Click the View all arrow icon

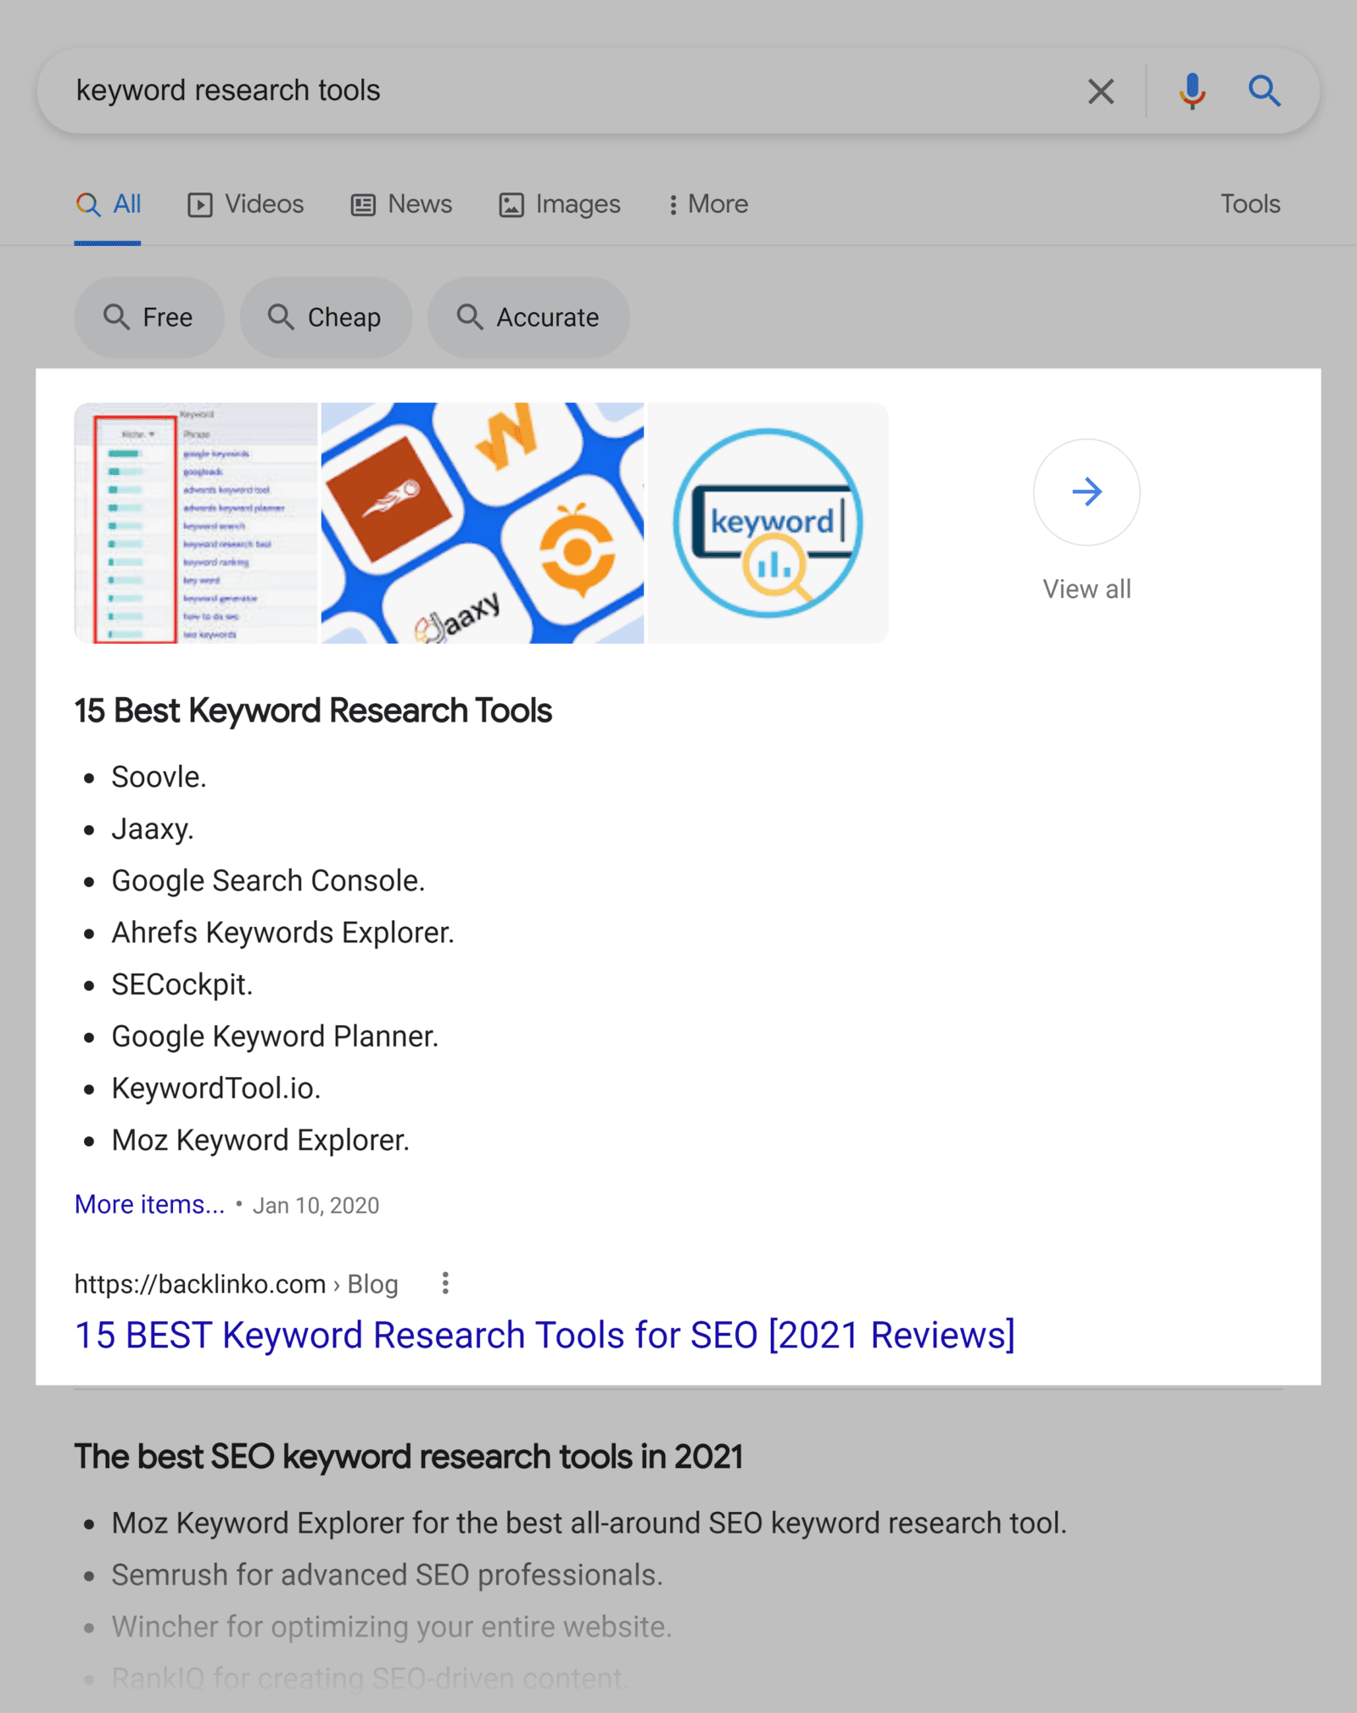(1086, 492)
